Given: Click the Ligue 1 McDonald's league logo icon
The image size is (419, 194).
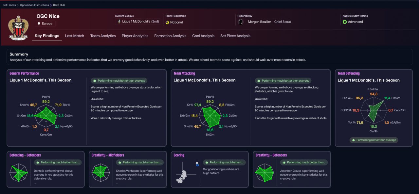Looking at the screenshot, I should click(119, 22).
